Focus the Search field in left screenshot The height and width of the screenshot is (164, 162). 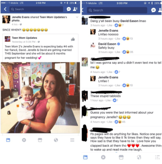[36, 9]
